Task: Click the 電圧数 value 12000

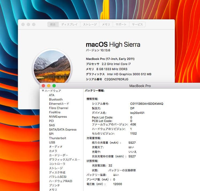Action: [x=118, y=184]
